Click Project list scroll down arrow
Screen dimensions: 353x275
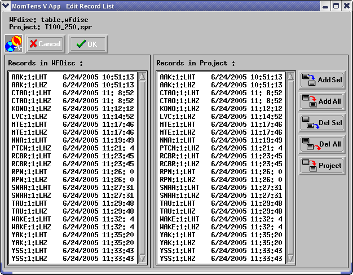(x=290, y=258)
